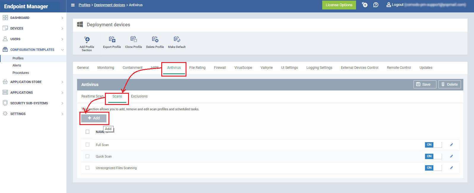Click the Application Store basket icon
The width and height of the screenshot is (474, 193).
(5, 82)
